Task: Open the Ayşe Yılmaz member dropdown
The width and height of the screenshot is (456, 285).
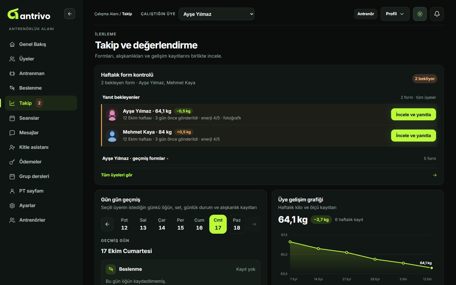Action: click(x=217, y=14)
